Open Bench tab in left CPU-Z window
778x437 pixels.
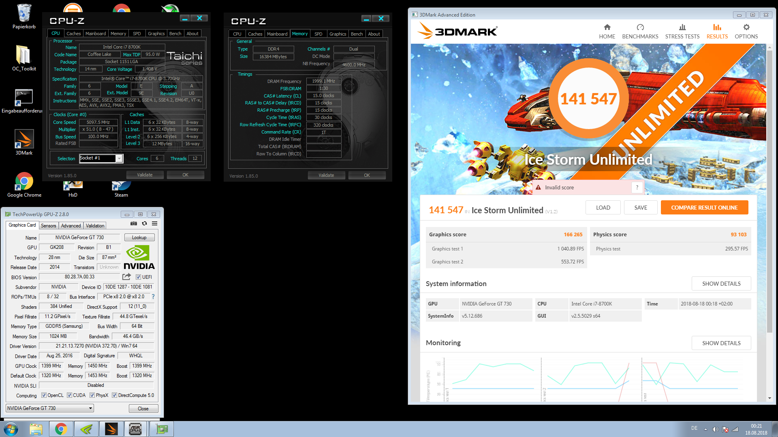click(x=175, y=34)
